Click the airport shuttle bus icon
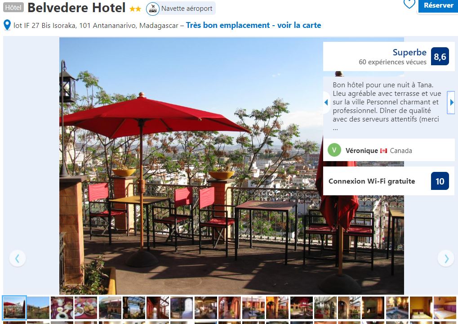The image size is (458, 324). point(152,9)
